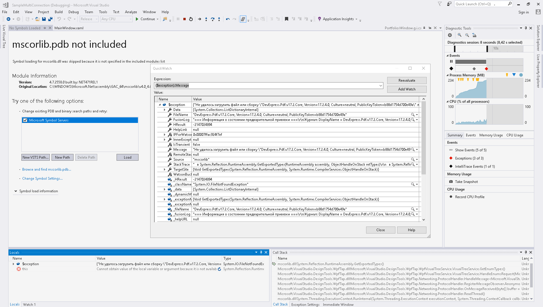Click the notifications filter flag icon
Screen dimensions: 543x307
[440, 4]
